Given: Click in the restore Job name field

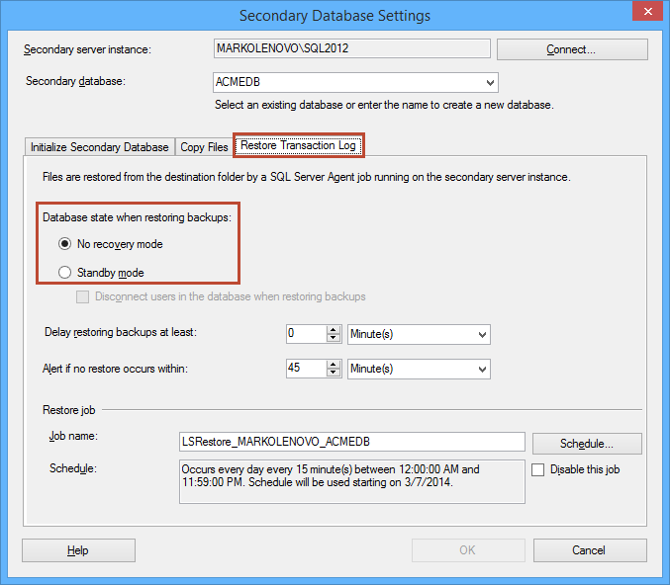Looking at the screenshot, I should pos(351,443).
